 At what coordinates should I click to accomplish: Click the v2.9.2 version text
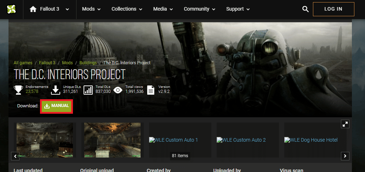click(164, 91)
